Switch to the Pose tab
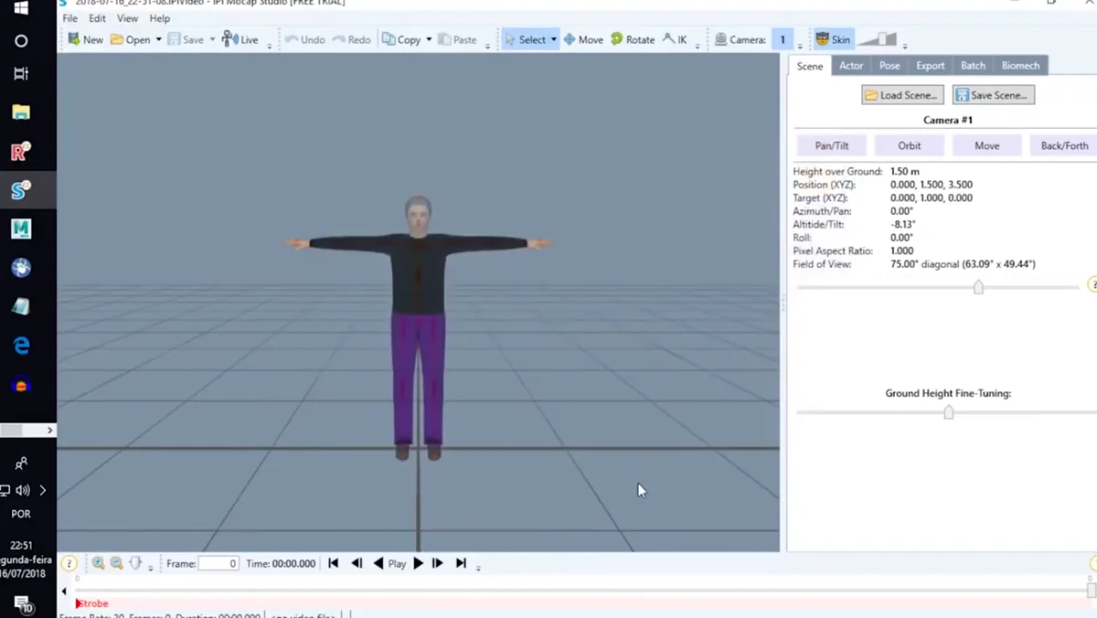The width and height of the screenshot is (1097, 618). [889, 66]
